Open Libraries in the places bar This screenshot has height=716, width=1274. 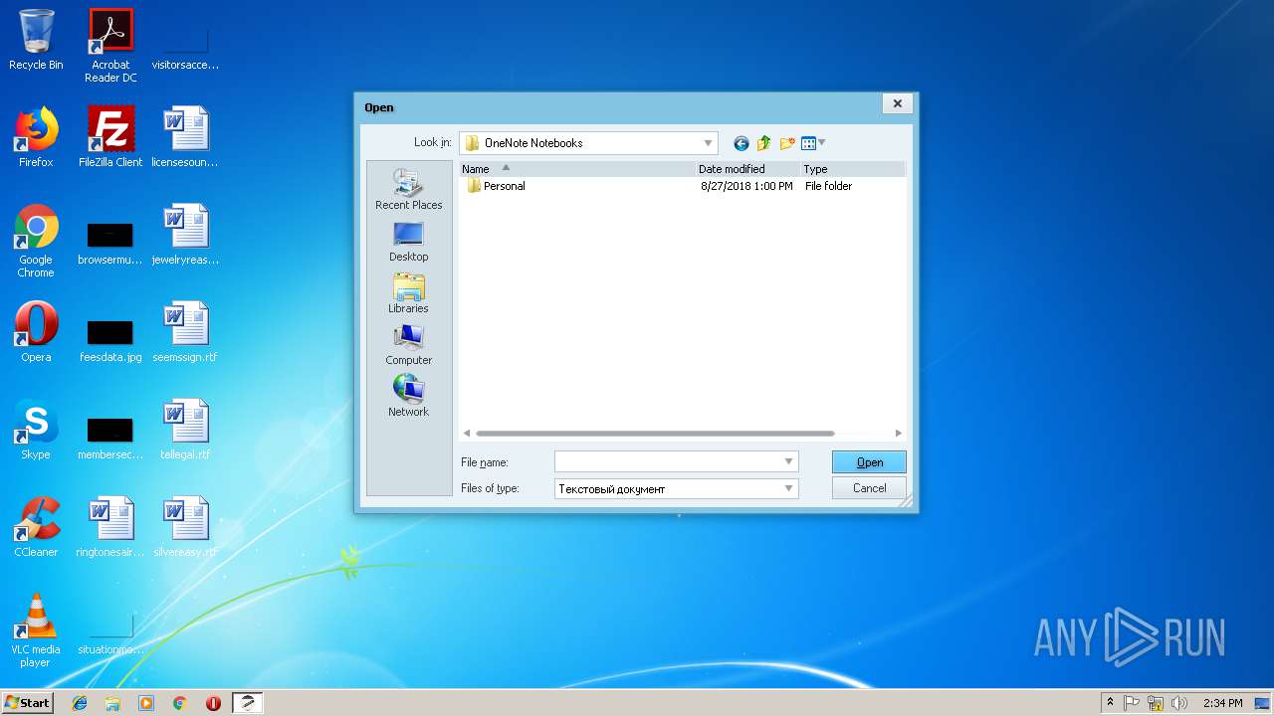pos(408,293)
